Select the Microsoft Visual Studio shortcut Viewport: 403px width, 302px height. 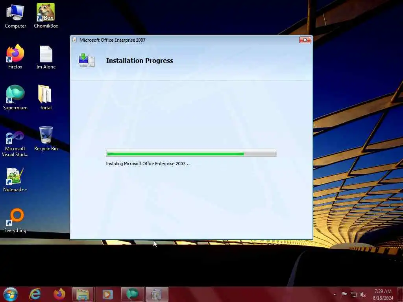(15, 144)
